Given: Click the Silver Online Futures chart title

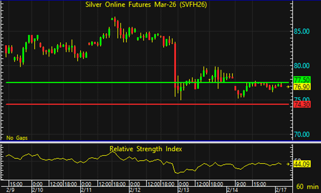Looking at the screenshot, I should click(x=146, y=5).
